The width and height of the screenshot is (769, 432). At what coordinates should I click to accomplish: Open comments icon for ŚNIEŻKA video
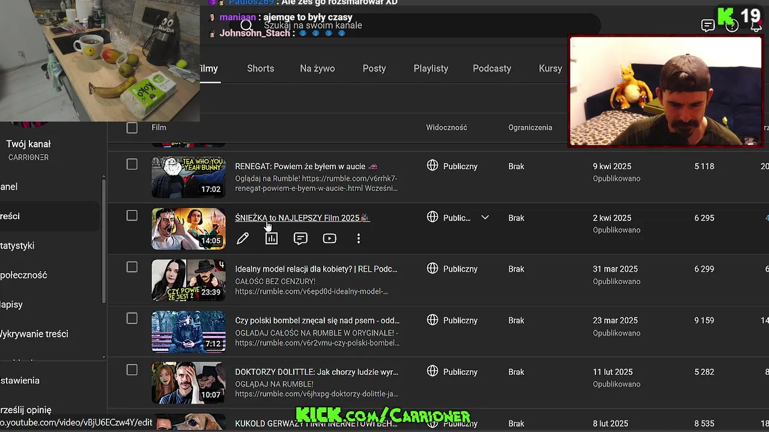pyautogui.click(x=300, y=239)
